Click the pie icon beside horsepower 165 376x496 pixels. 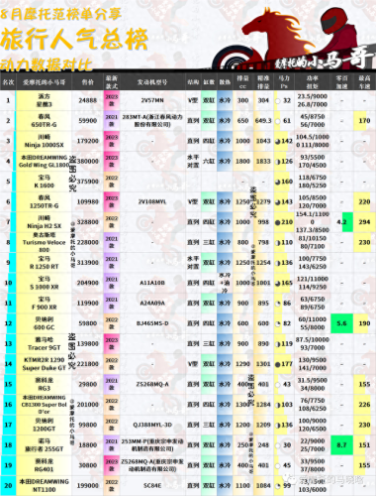pyautogui.click(x=278, y=283)
